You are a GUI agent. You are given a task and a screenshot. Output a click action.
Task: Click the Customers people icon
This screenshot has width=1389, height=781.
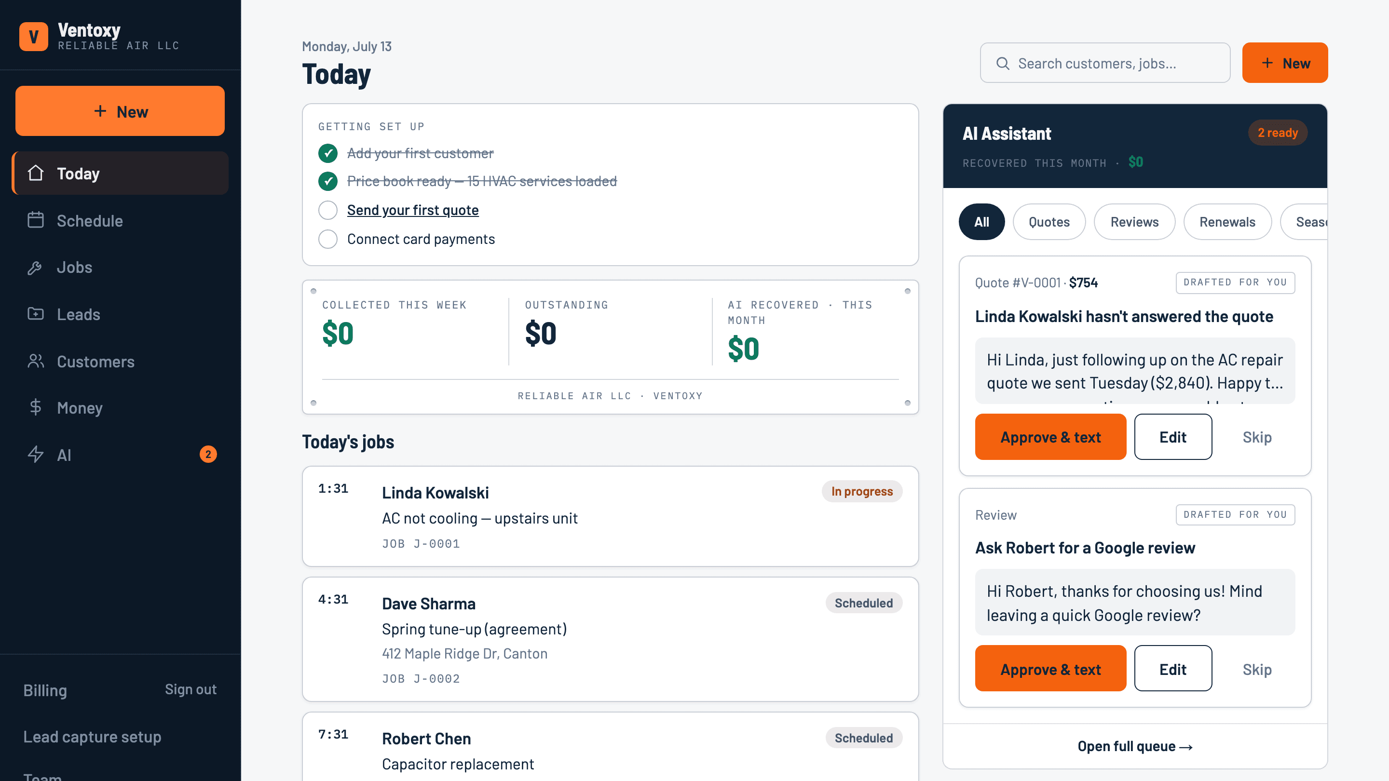pyautogui.click(x=36, y=361)
